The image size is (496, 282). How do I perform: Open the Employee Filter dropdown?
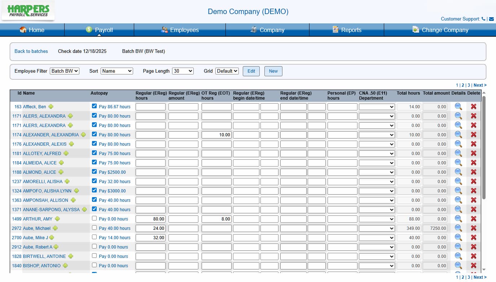pos(65,71)
